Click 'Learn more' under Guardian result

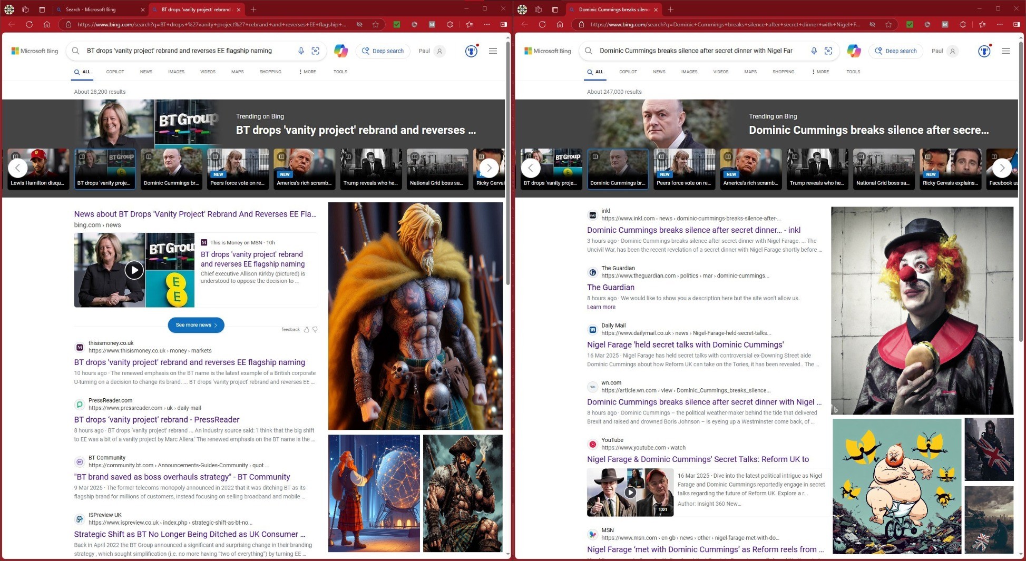click(x=601, y=307)
